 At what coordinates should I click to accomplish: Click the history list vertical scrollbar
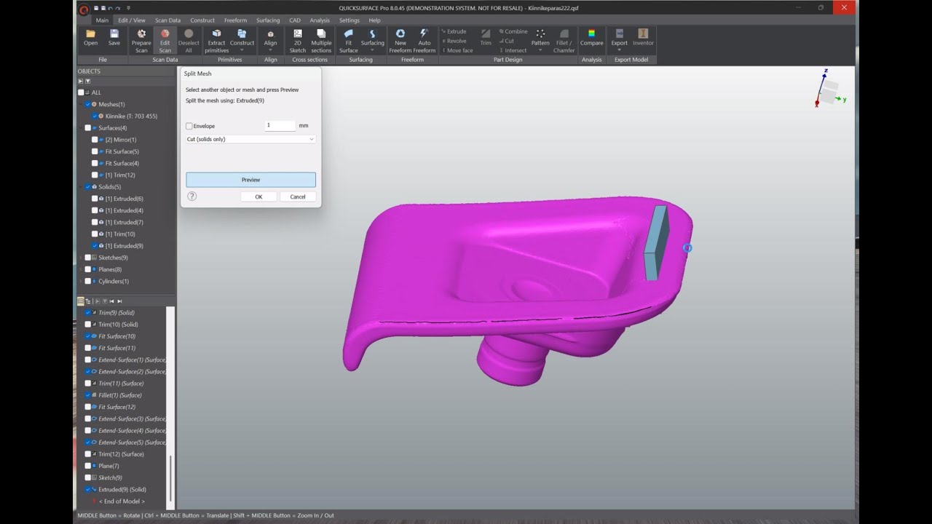tap(170, 480)
